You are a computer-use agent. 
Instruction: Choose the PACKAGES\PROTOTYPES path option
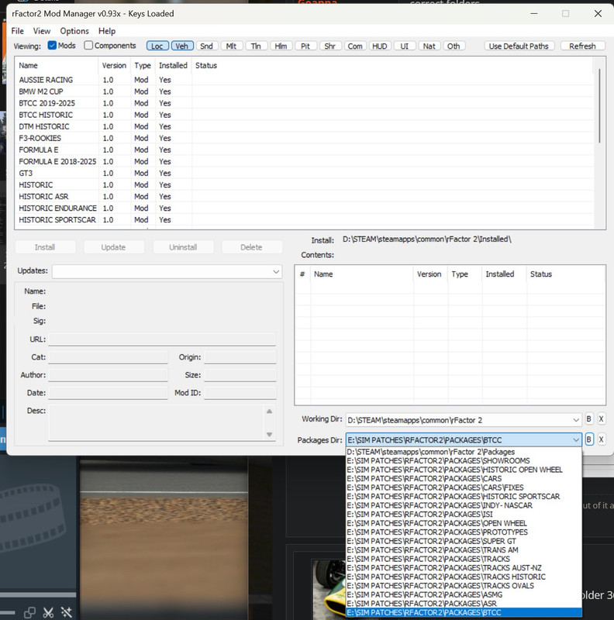pyautogui.click(x=464, y=532)
